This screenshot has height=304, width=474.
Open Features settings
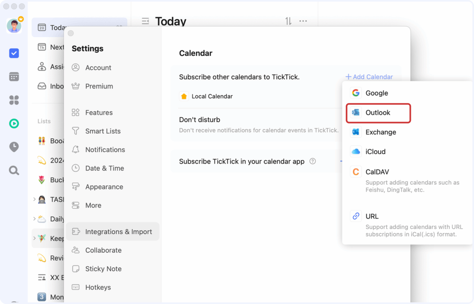coord(113,113)
